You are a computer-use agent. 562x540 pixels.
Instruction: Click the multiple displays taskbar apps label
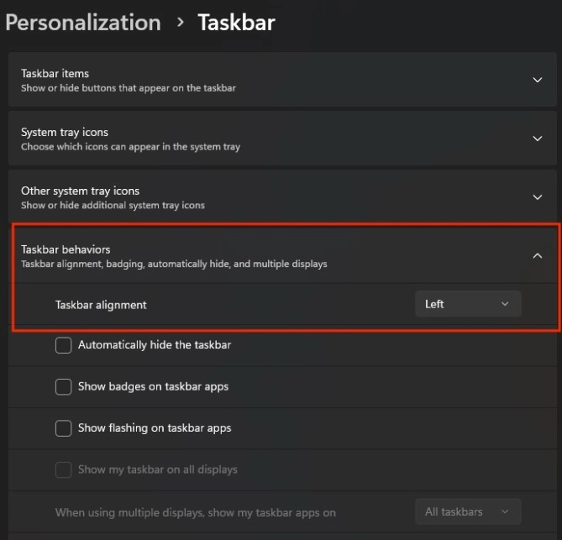point(195,511)
